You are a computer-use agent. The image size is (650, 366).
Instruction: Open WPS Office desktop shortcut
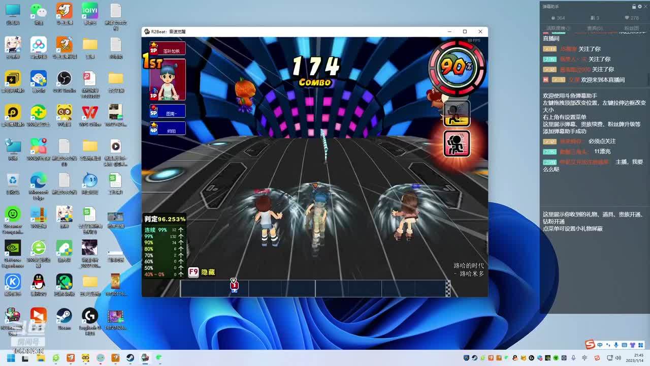[x=90, y=113]
